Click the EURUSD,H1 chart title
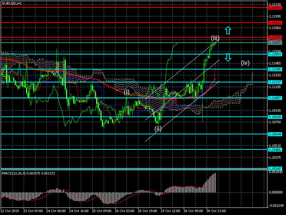 pyautogui.click(x=12, y=4)
